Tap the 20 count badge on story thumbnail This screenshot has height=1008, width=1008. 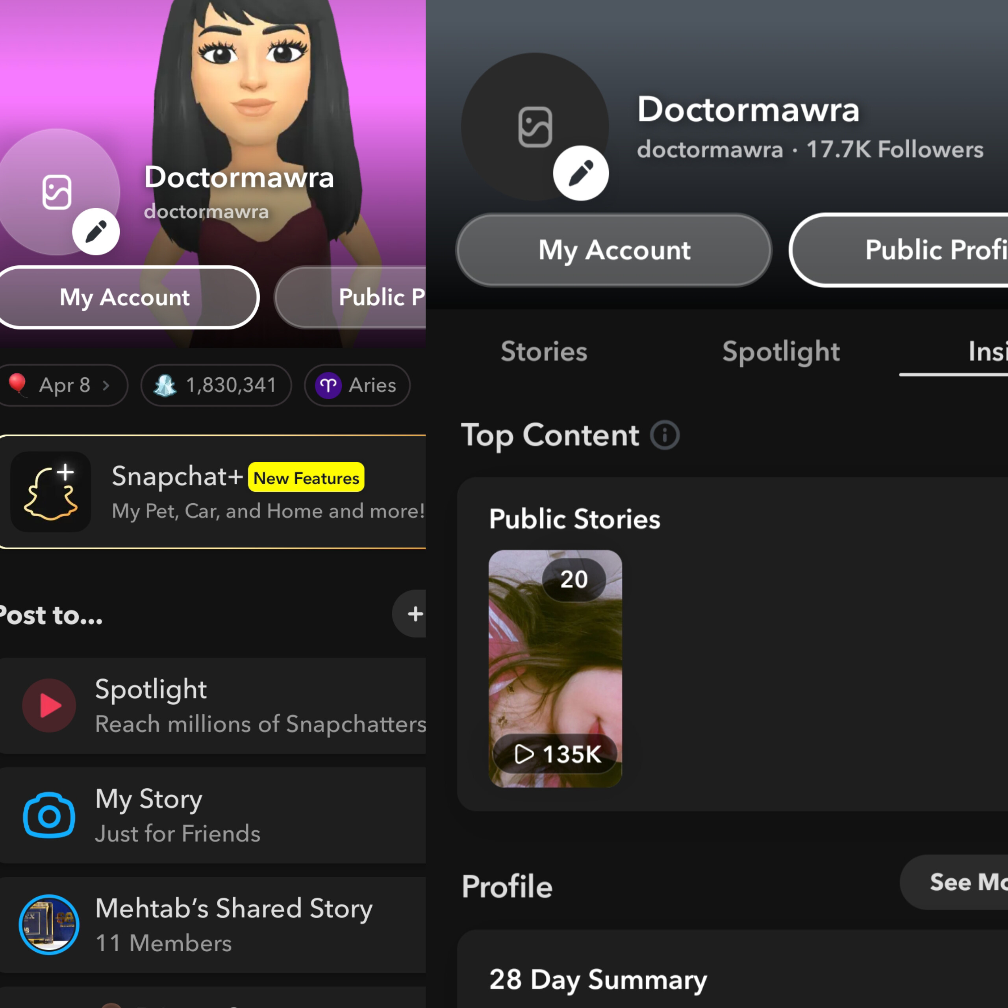click(x=574, y=579)
